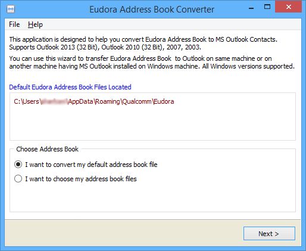Click empty space inside the Choose Address Book group

click(x=152, y=198)
